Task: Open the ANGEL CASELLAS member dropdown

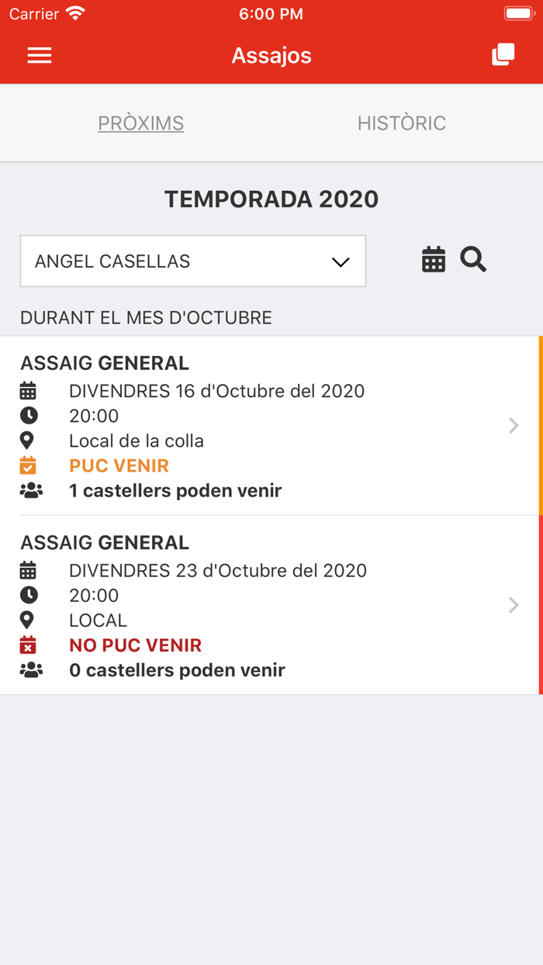Action: (x=192, y=261)
